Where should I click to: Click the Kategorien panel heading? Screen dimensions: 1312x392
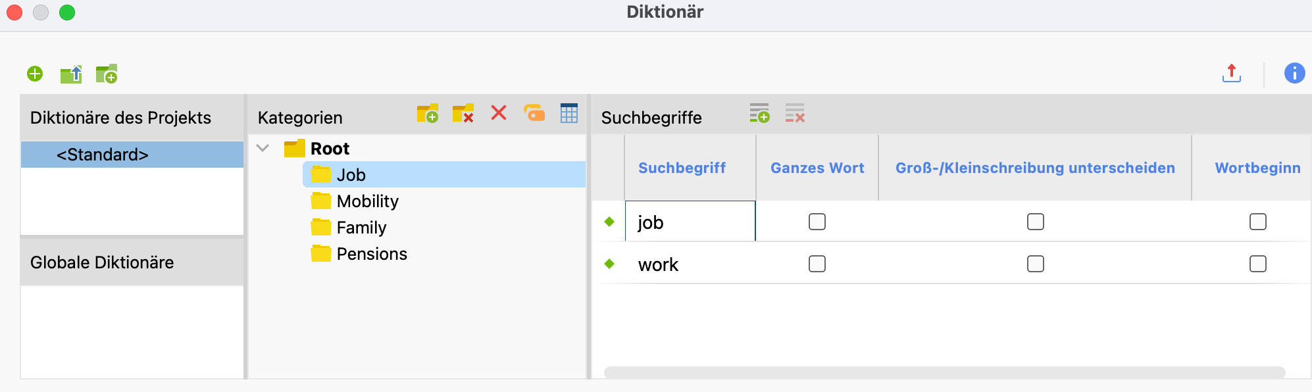pyautogui.click(x=300, y=118)
